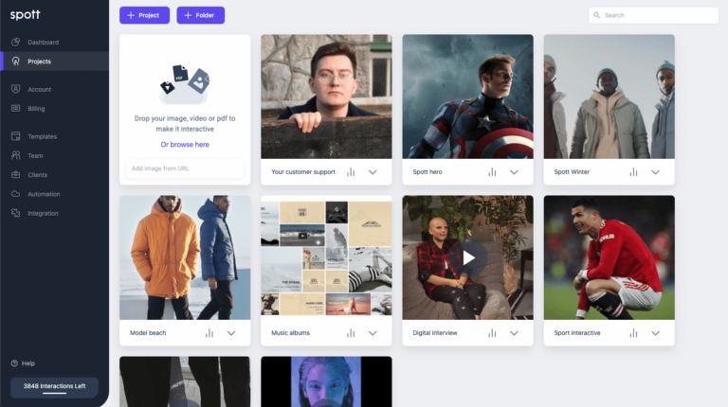View stats for Model beach
This screenshot has height=407, width=728.
(209, 333)
